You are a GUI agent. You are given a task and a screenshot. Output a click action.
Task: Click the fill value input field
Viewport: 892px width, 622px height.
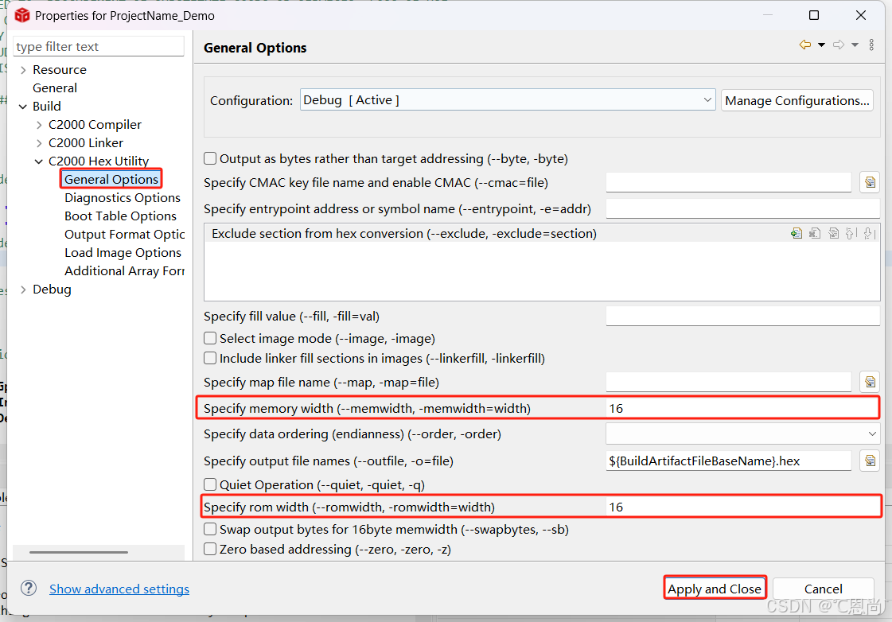tap(743, 316)
